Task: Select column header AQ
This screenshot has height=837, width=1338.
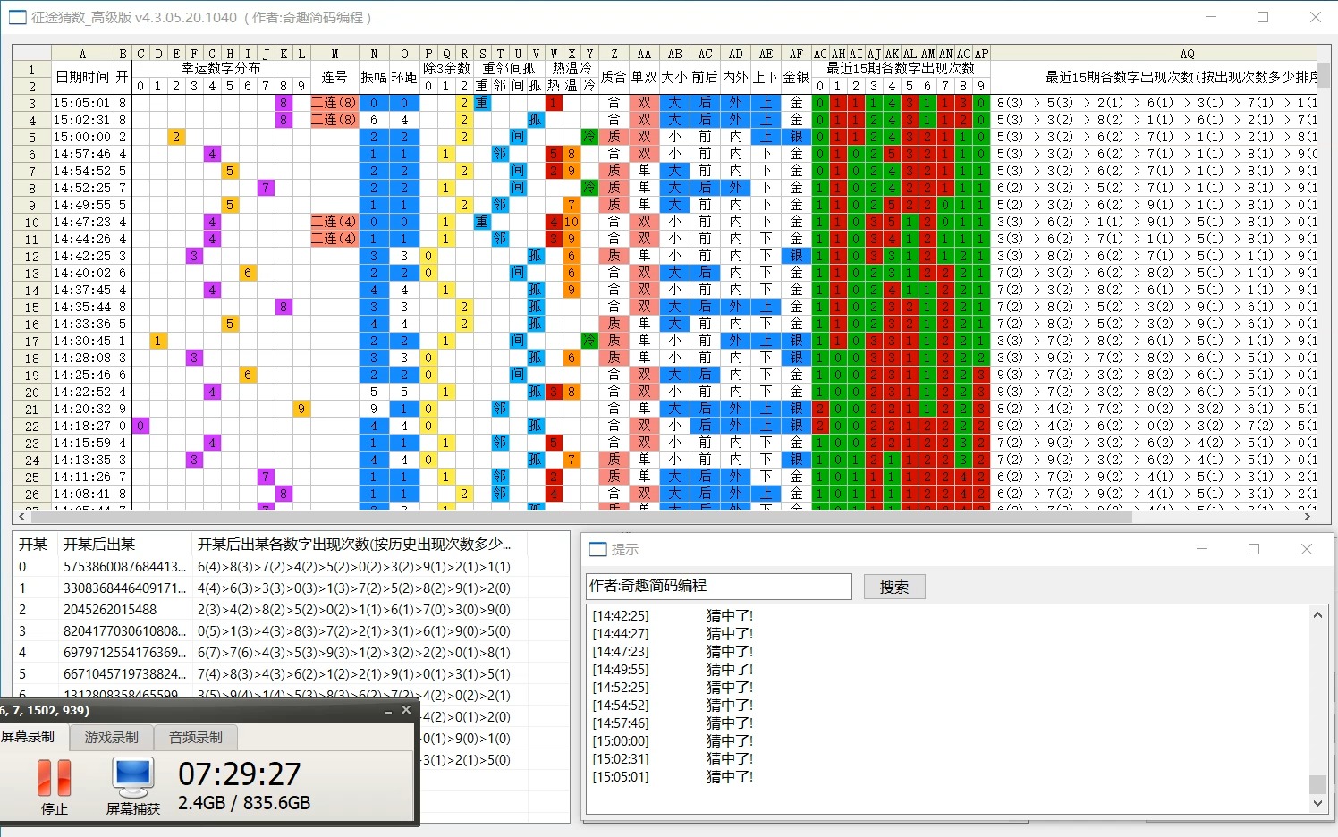Action: click(1186, 54)
